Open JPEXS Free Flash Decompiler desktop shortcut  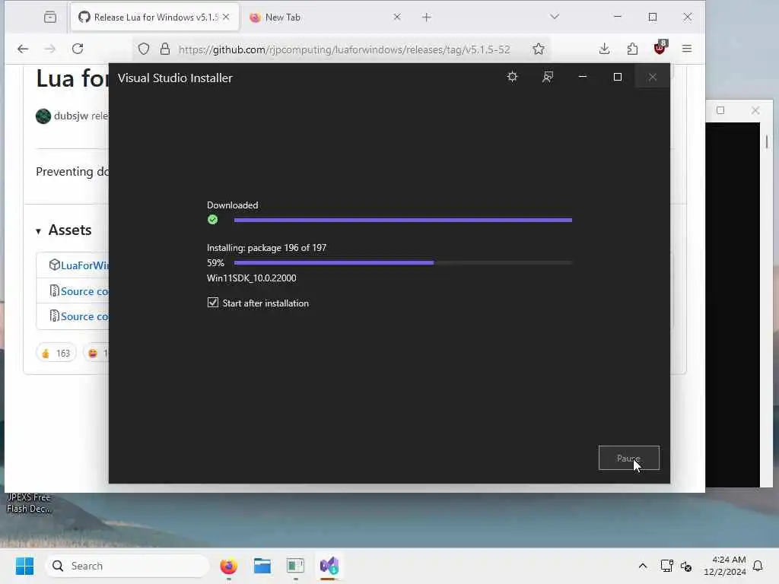pos(28,503)
